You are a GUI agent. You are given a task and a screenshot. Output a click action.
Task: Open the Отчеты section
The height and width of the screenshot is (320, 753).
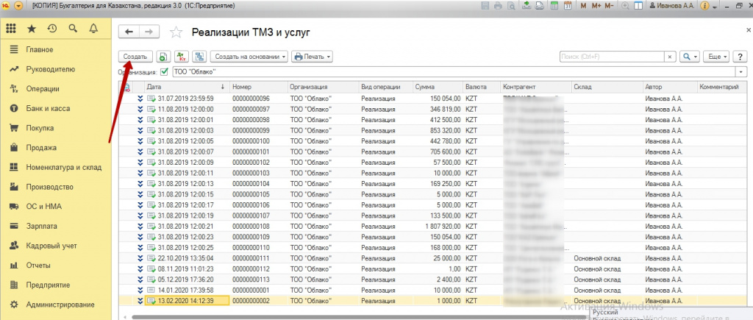pos(56,266)
